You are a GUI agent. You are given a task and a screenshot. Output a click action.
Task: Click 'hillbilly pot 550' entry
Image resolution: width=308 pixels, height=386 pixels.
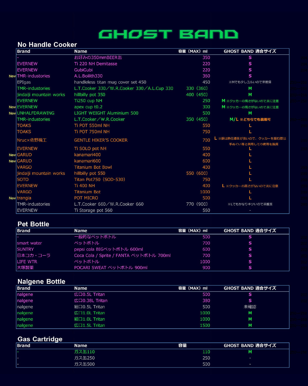point(90,173)
